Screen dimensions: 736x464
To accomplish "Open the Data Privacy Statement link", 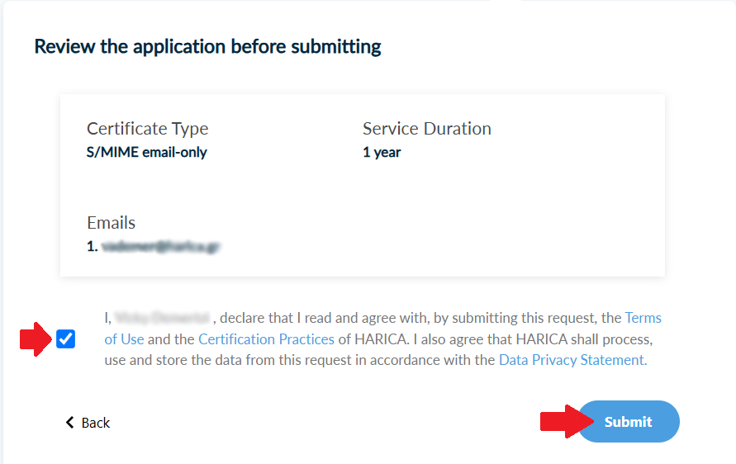I will click(571, 360).
